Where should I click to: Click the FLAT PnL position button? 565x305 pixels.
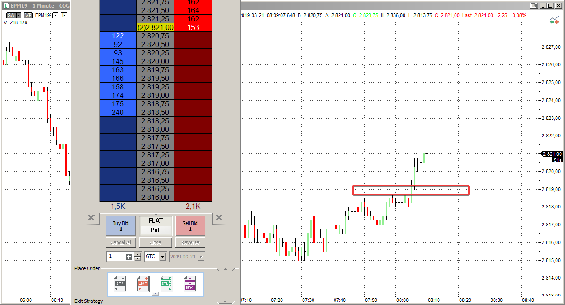(x=156, y=226)
